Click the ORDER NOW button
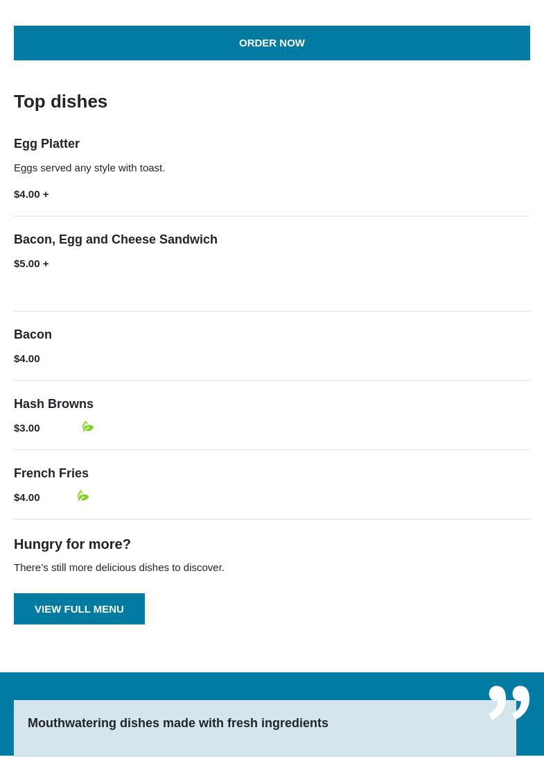 click(272, 43)
